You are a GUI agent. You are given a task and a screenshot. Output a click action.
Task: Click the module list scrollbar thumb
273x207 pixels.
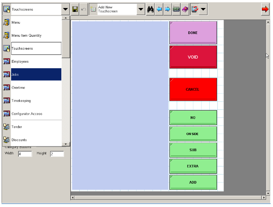[66, 39]
